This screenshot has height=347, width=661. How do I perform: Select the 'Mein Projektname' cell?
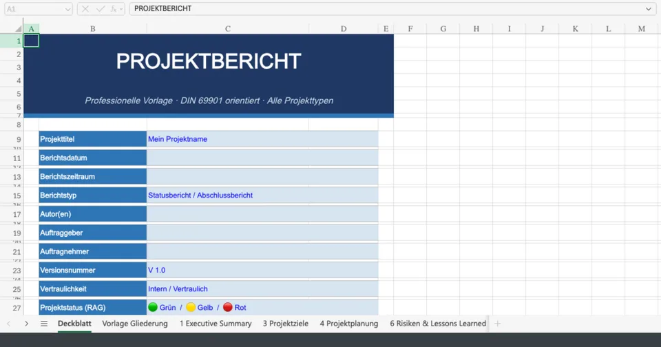pyautogui.click(x=262, y=139)
